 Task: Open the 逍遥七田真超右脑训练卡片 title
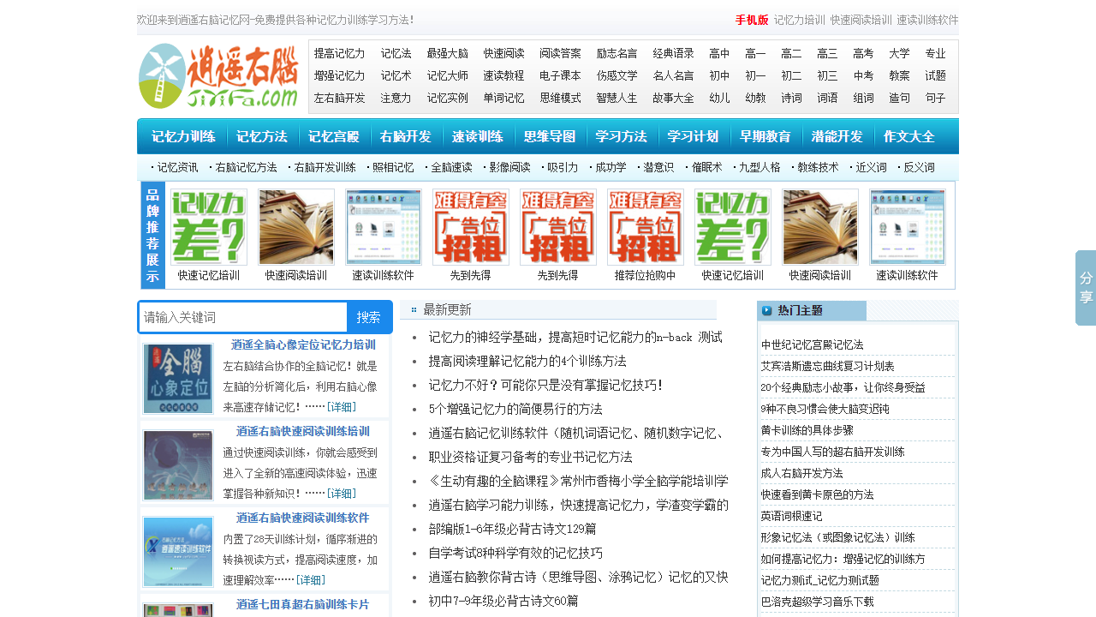(x=303, y=604)
